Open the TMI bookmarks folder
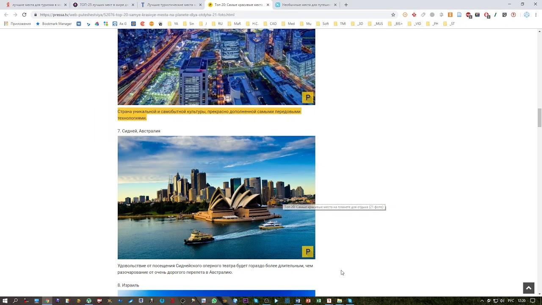 (x=340, y=24)
